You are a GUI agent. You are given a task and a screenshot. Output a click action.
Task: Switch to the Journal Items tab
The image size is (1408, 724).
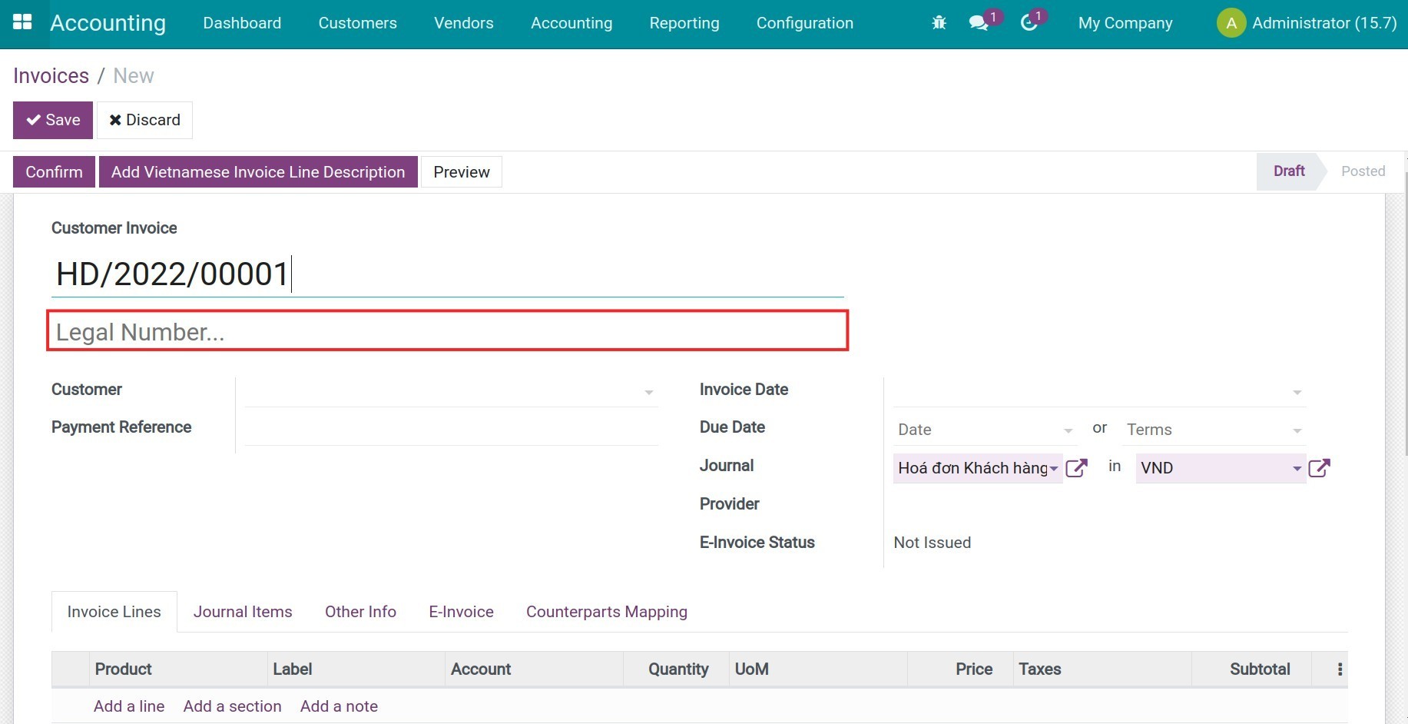[243, 611]
